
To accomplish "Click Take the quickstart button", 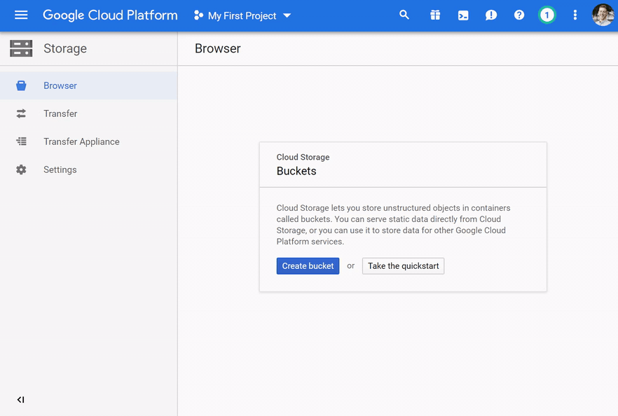I will pyautogui.click(x=403, y=266).
